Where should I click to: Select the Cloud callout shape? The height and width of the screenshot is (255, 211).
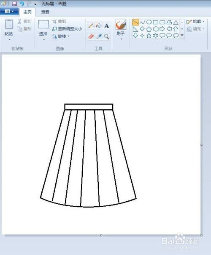(176, 36)
